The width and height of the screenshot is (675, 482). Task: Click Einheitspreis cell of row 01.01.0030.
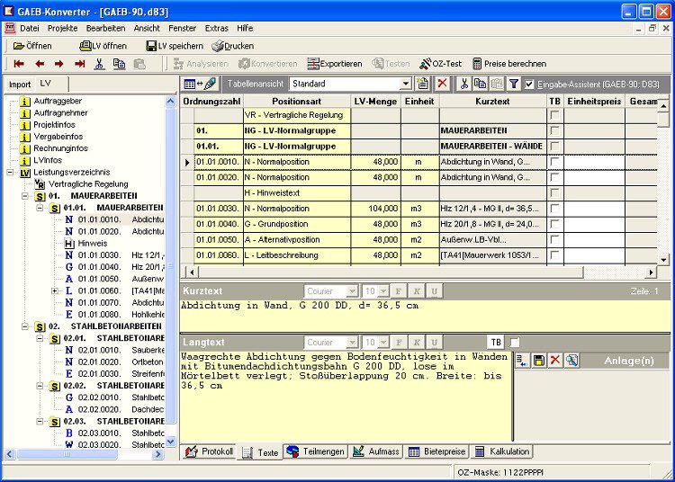coord(594,209)
